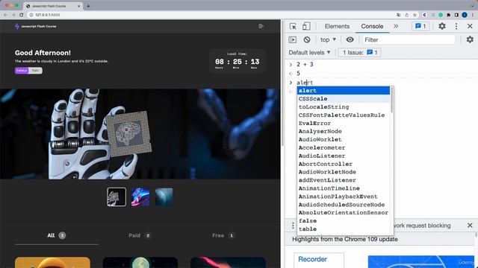Select the planet gallery thumbnail
The image size is (478, 268).
coord(164,197)
